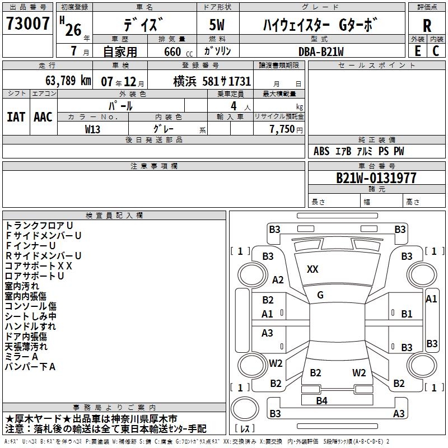Select A2 mark on the car diagram
Viewport: 448px width, 448px height.
[278, 279]
